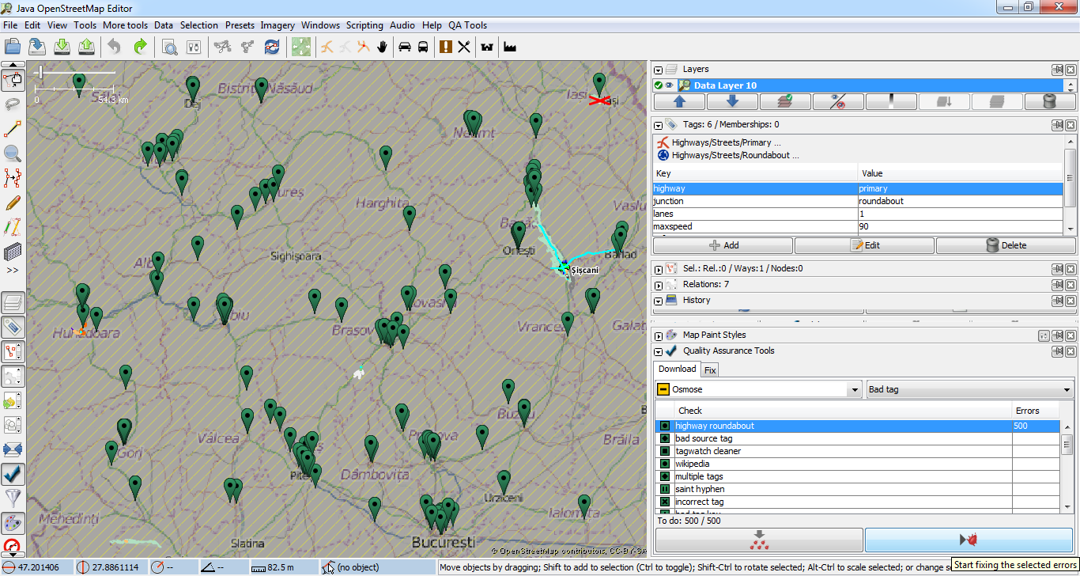Screen dimensions: 1080x576
Task: Click the Delete tag button
Action: (1006, 245)
